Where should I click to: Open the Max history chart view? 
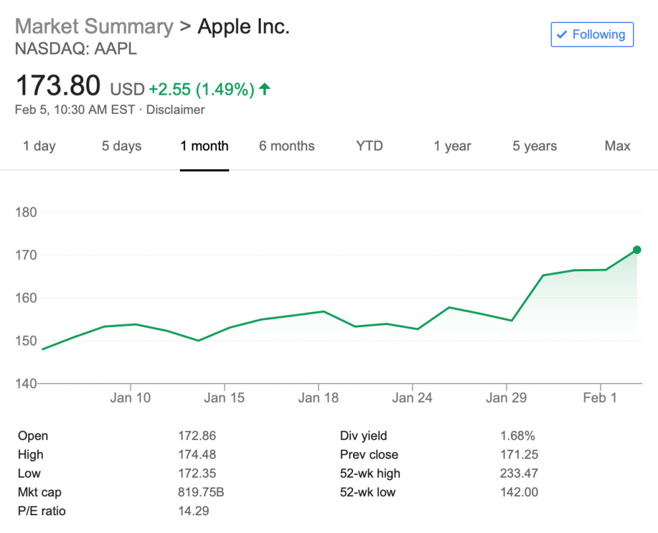coord(617,146)
